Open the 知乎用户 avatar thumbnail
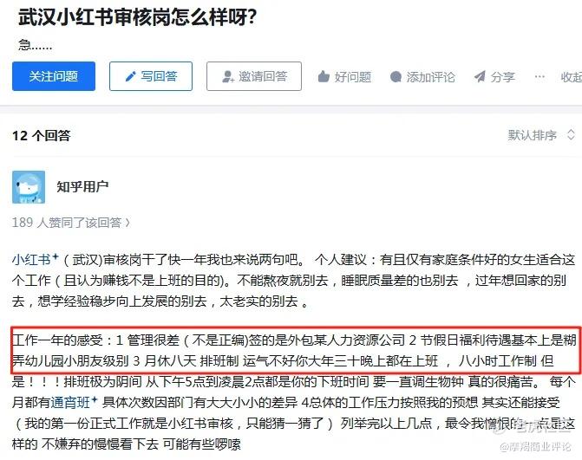The height and width of the screenshot is (460, 582). tap(29, 187)
